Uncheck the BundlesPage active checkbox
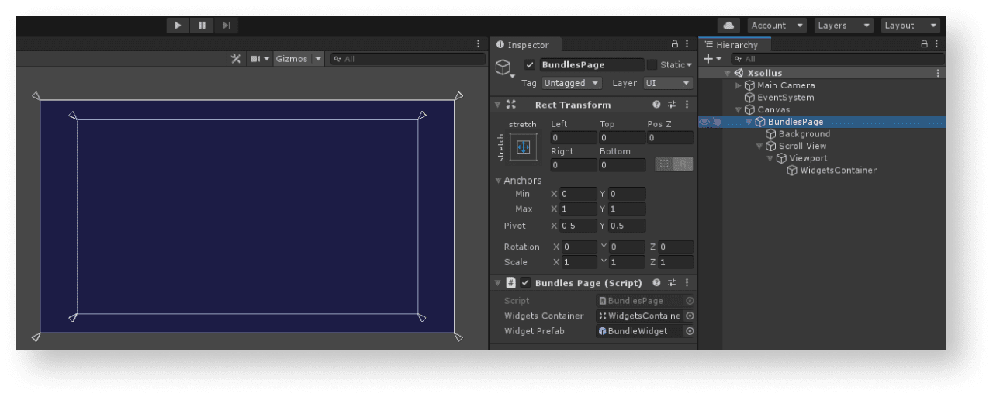993x397 pixels. click(x=530, y=65)
